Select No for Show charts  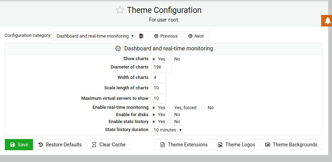(x=170, y=59)
